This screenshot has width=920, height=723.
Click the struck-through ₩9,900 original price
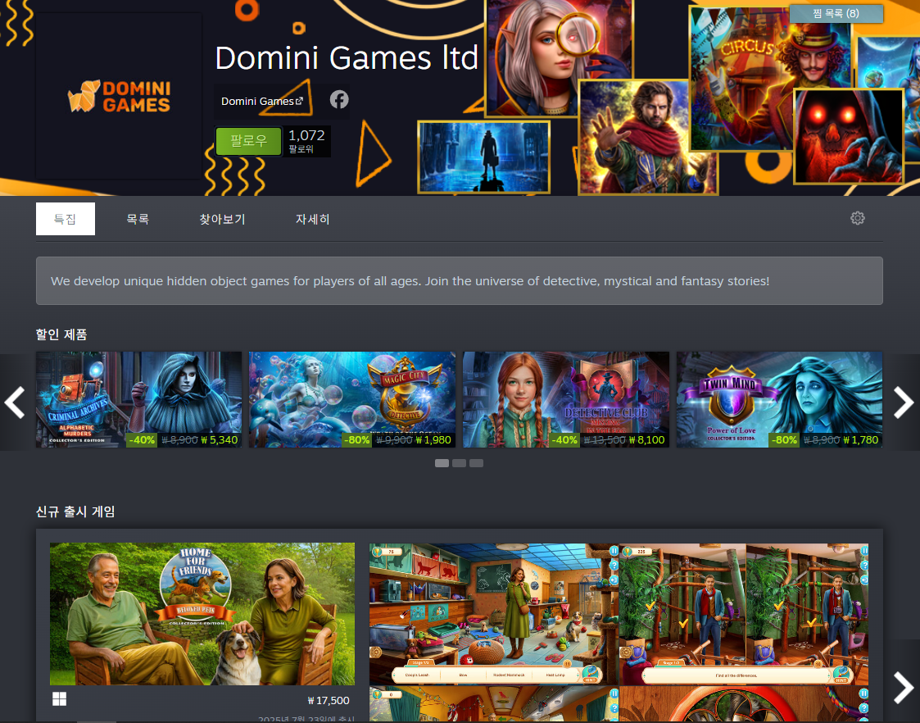394,440
